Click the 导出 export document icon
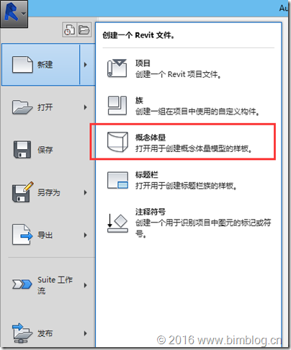Screen dimensions: 291x350 pos(22,235)
